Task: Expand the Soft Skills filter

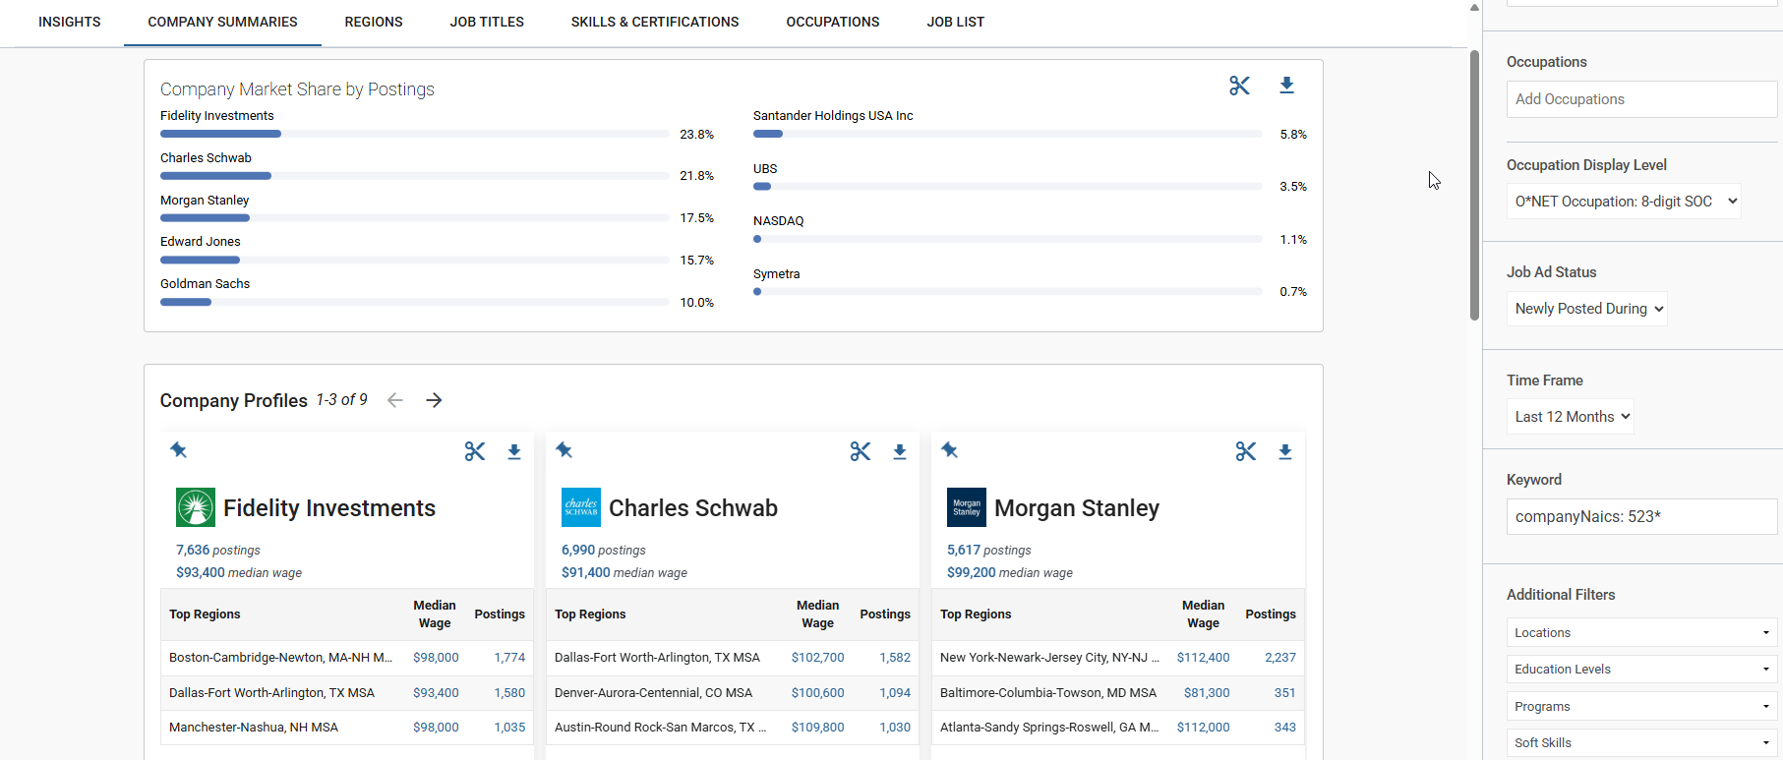Action: pos(1642,743)
